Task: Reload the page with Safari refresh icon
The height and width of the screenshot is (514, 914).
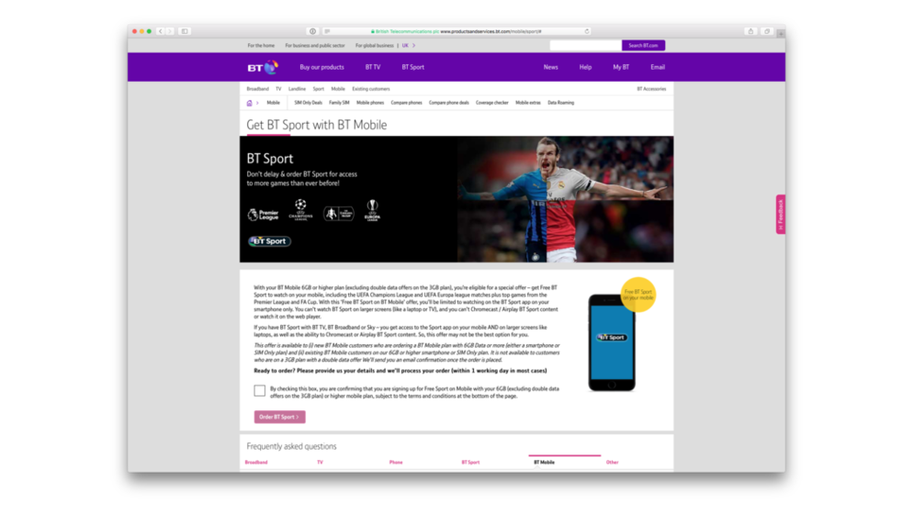Action: click(587, 31)
